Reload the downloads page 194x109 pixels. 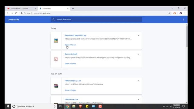(16, 13)
